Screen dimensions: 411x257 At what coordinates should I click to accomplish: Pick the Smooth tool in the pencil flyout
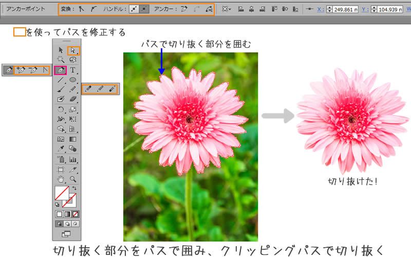tap(100, 89)
